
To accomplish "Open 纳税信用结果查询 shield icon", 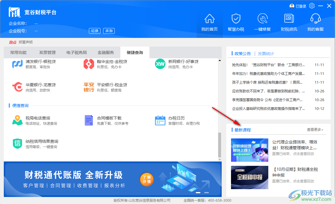I will pos(17,144).
